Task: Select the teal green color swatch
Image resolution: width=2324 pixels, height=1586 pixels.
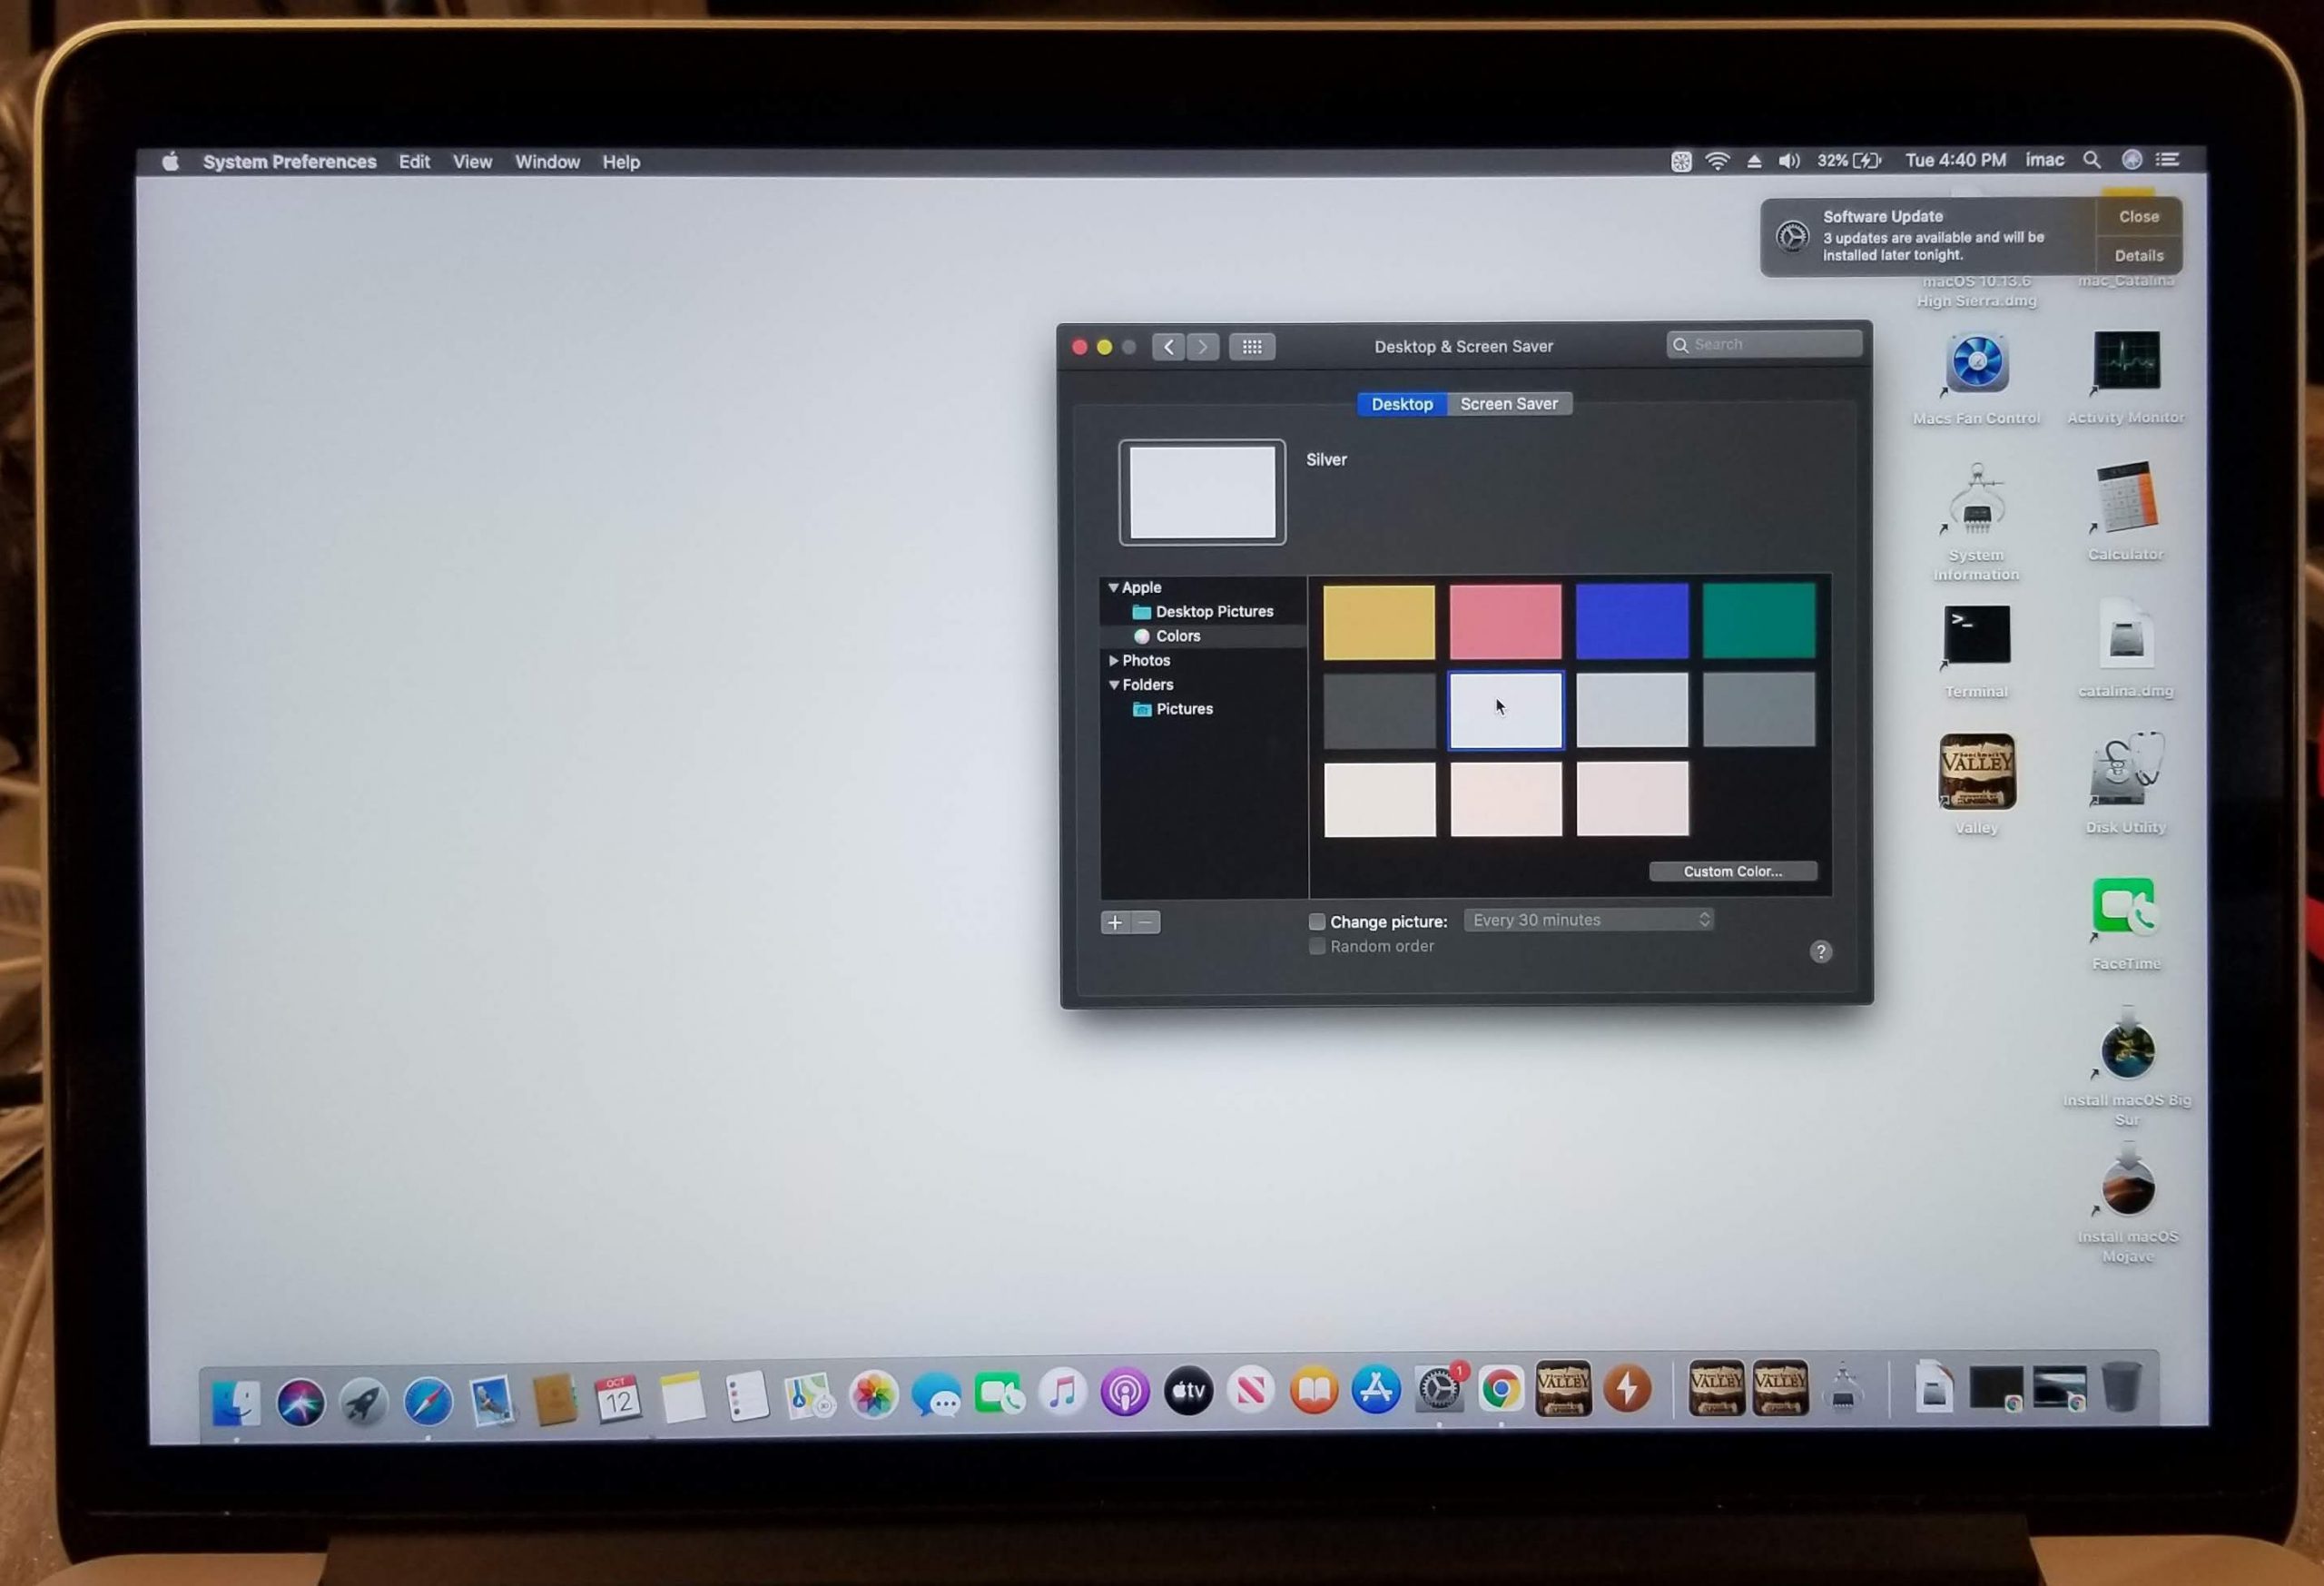Action: pos(1758,621)
